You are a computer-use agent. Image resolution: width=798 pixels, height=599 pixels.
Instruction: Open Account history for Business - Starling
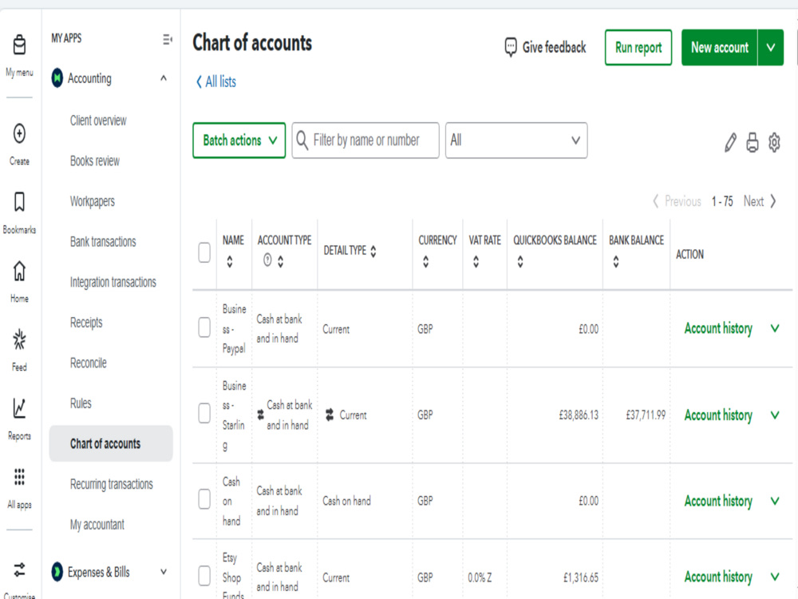point(718,415)
